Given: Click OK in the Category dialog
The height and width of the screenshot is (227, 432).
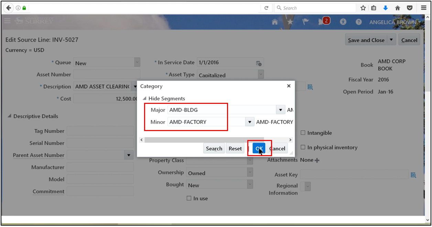Looking at the screenshot, I should pyautogui.click(x=259, y=148).
